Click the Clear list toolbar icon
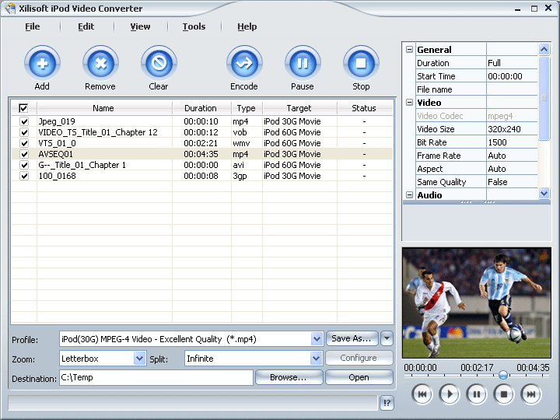Viewport: 560px width, 420px height. point(159,64)
